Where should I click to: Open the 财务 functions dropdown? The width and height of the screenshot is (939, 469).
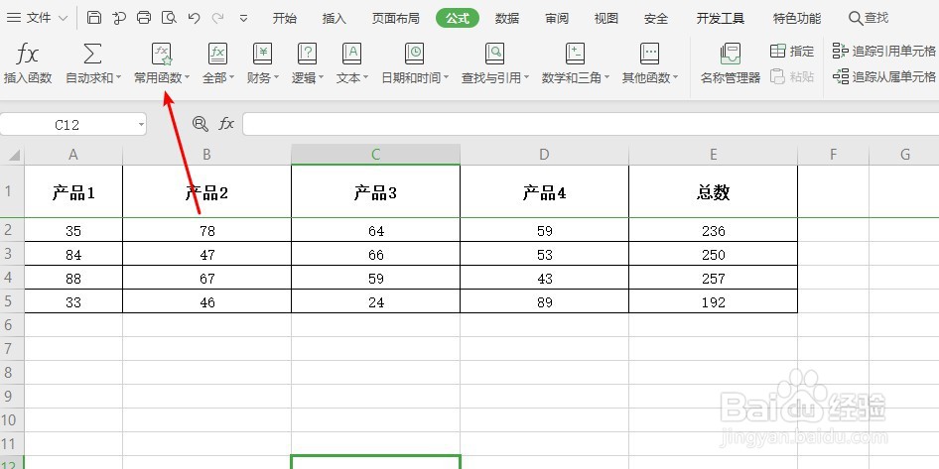[x=262, y=63]
